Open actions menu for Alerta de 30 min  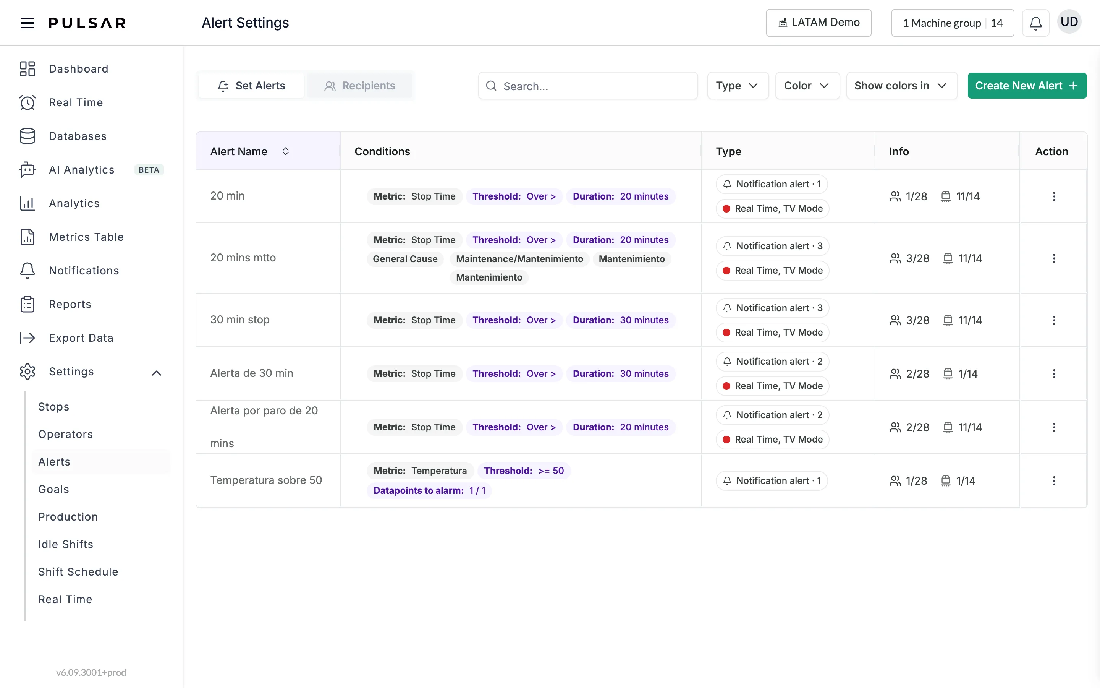coord(1054,374)
